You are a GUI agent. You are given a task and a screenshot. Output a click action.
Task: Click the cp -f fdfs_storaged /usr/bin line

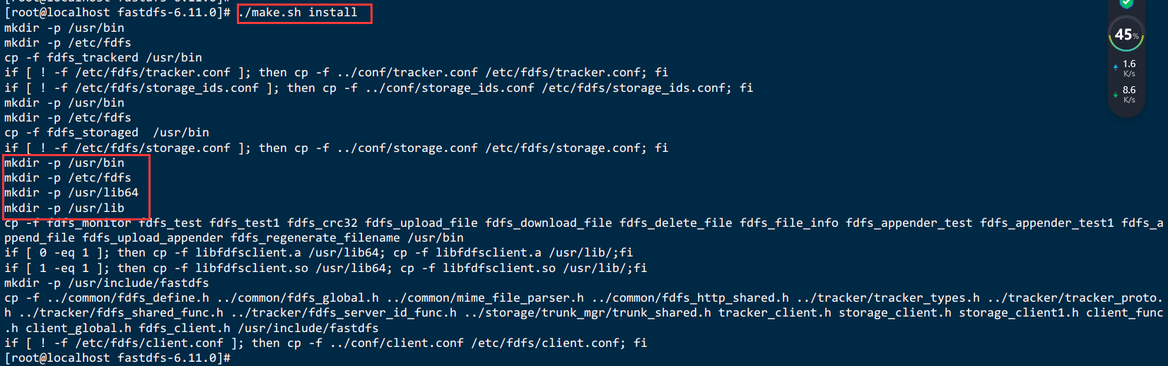coord(107,133)
